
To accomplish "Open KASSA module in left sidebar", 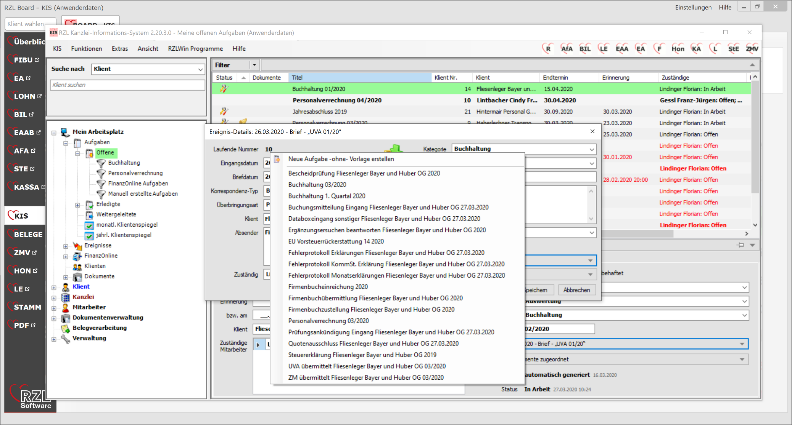I will tap(26, 187).
